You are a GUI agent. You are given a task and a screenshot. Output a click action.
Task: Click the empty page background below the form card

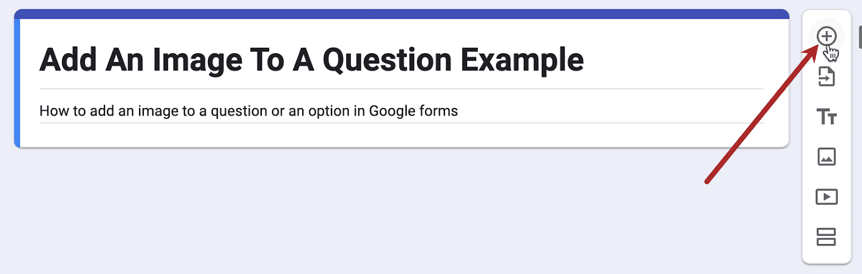[377, 215]
